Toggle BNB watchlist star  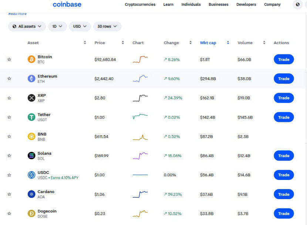click(9, 136)
